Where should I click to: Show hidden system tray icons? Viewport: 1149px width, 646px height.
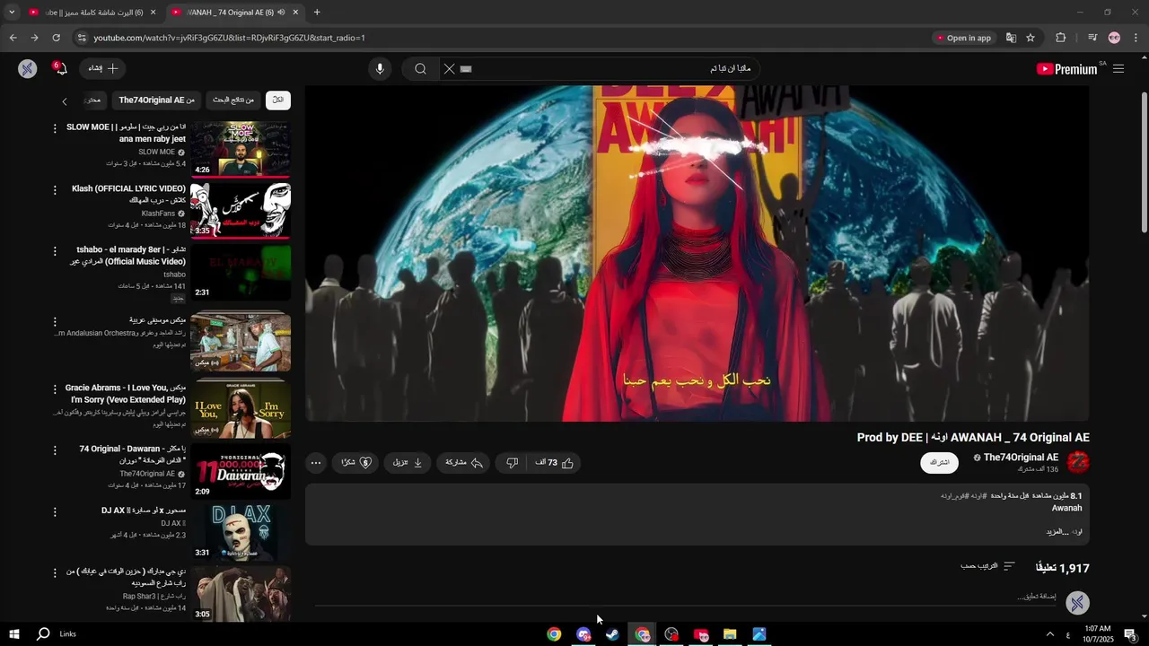pos(1050,634)
